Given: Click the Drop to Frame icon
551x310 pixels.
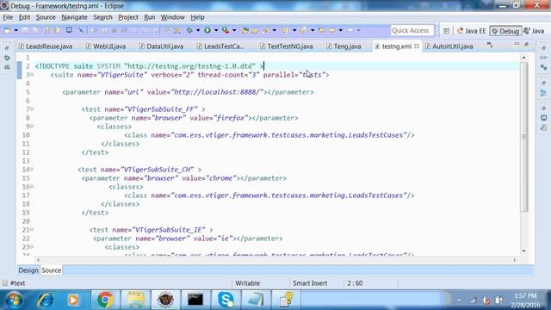Looking at the screenshot, I should point(167,31).
